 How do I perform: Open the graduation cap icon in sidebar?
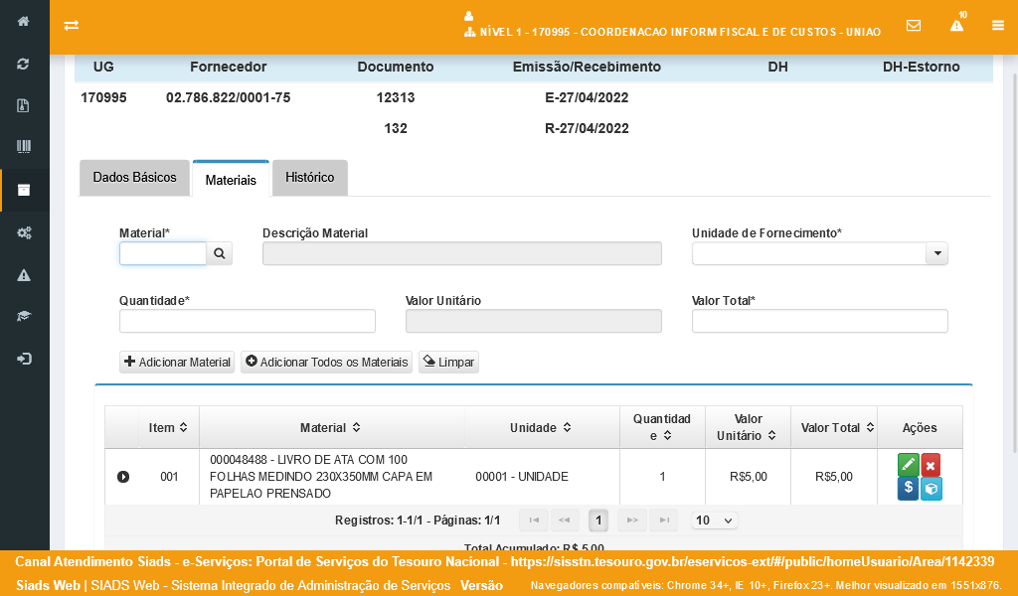coord(24,317)
